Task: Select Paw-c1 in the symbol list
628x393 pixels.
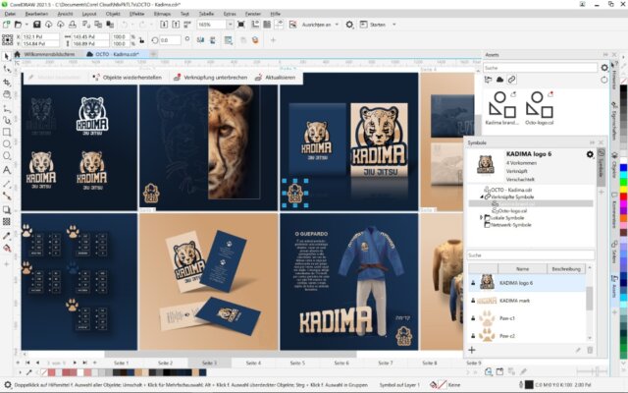Action: click(x=527, y=318)
